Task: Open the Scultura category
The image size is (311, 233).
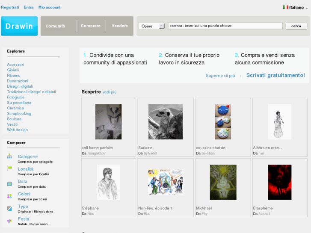Action: [x=14, y=119]
